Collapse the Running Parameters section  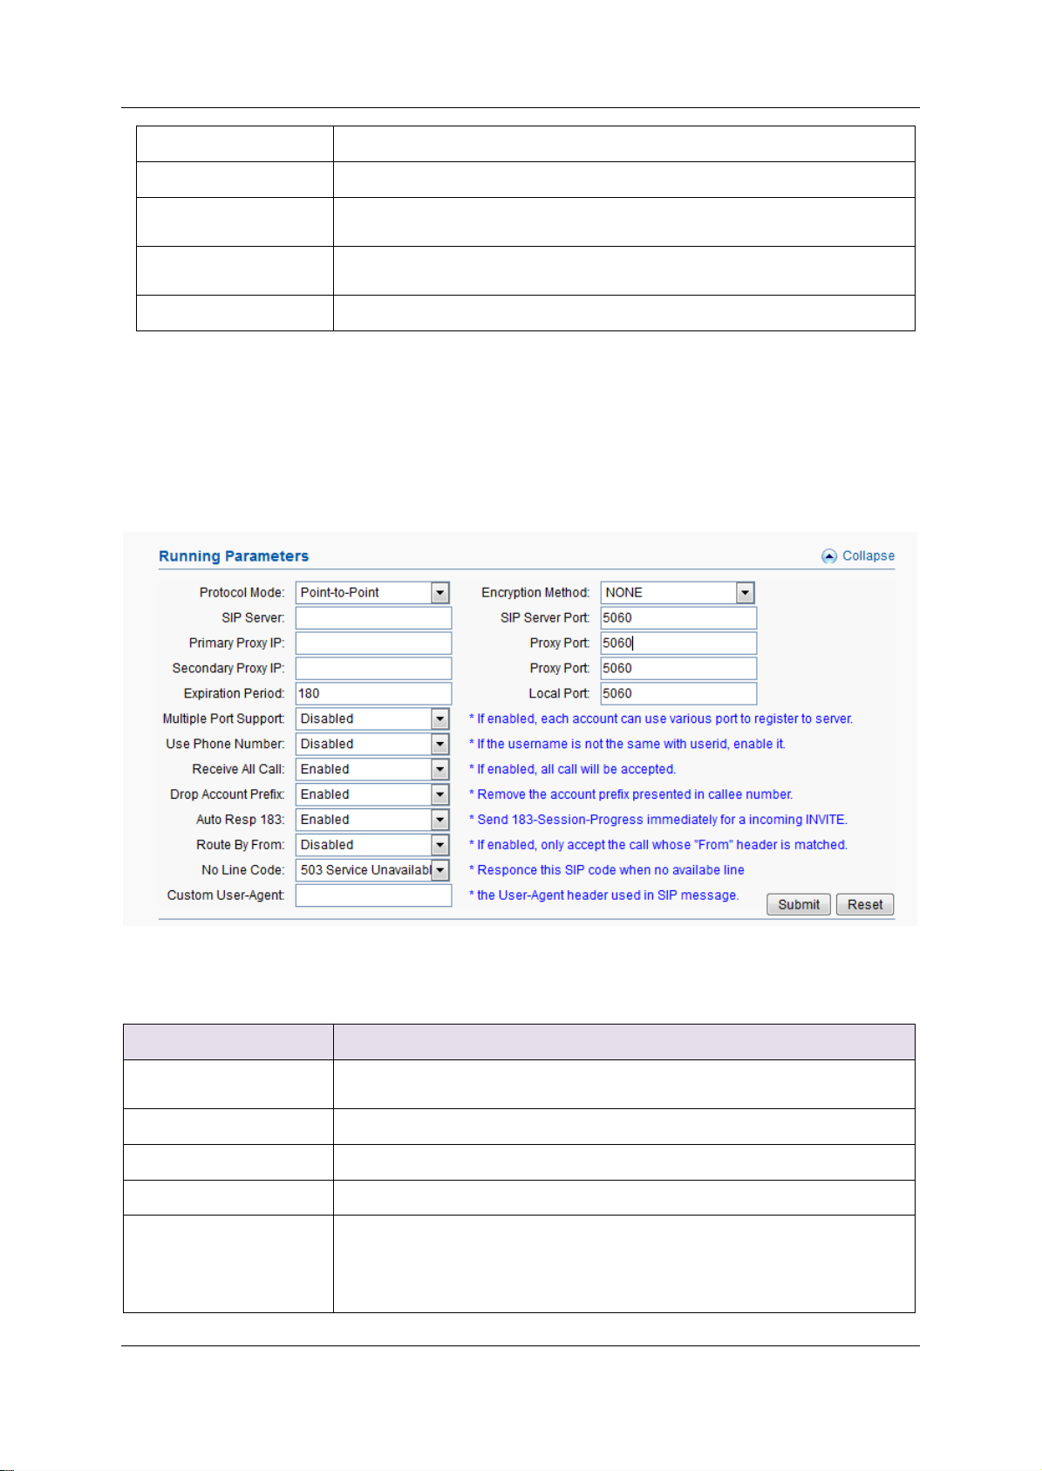click(x=858, y=556)
